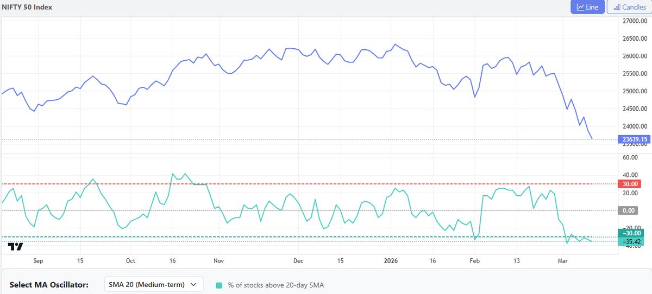Switch chart to Line view

(587, 7)
